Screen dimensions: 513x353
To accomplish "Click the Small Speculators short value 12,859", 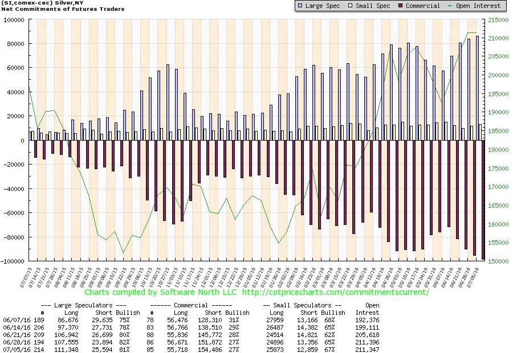I will pyautogui.click(x=307, y=350).
